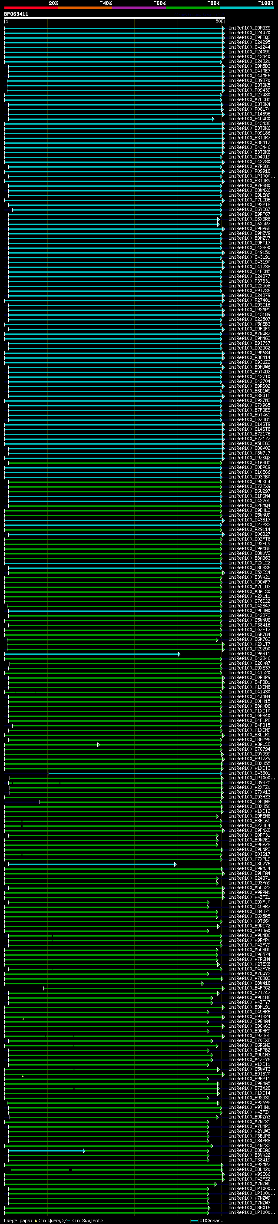Open hit UniRef100_O24470
This screenshot has height=1224, width=278.
(249, 33)
